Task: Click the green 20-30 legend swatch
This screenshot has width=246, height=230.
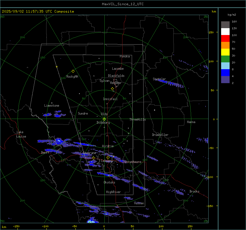Action: point(225,59)
